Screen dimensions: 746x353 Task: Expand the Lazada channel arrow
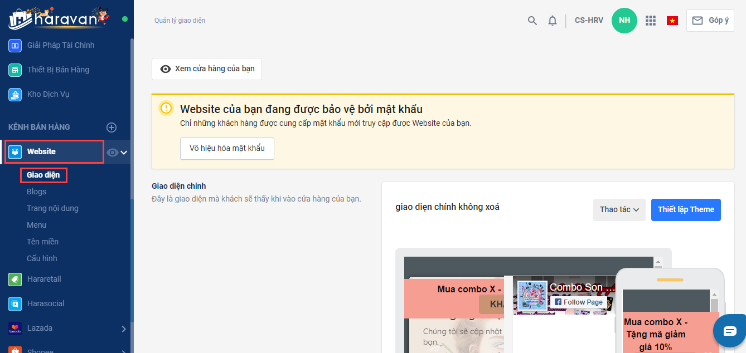(x=124, y=329)
